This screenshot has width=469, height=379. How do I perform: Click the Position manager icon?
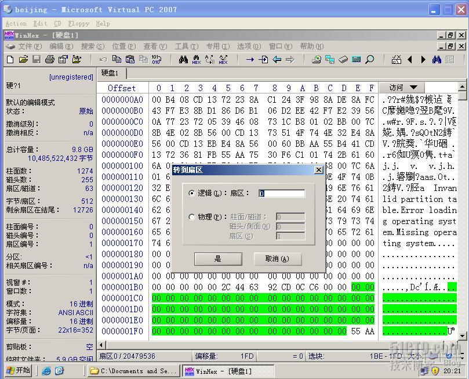397,59
